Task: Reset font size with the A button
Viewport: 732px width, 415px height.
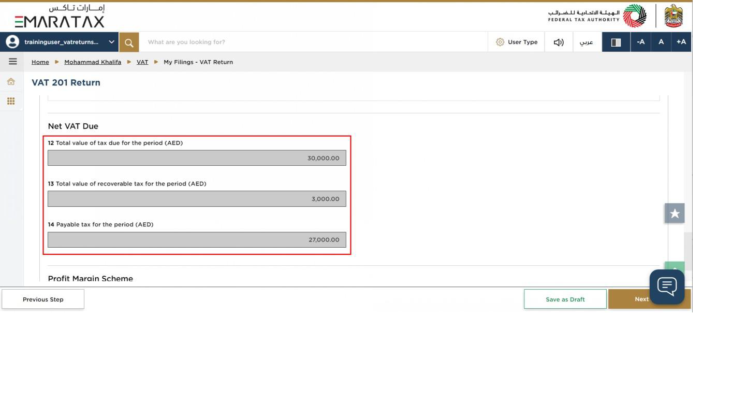Action: (661, 42)
